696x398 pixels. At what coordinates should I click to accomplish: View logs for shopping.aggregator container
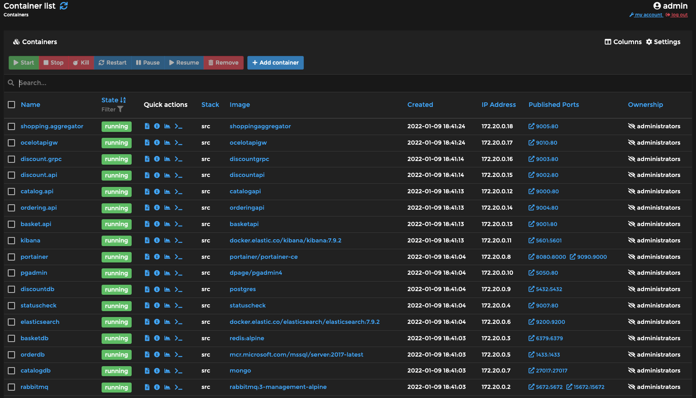click(x=147, y=126)
